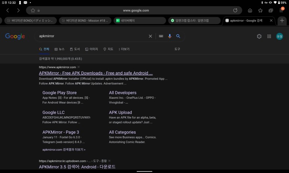The image size is (289, 173).
Task: Switch to the 덤앤크랩 랍스타 tab
Action: [194, 21]
